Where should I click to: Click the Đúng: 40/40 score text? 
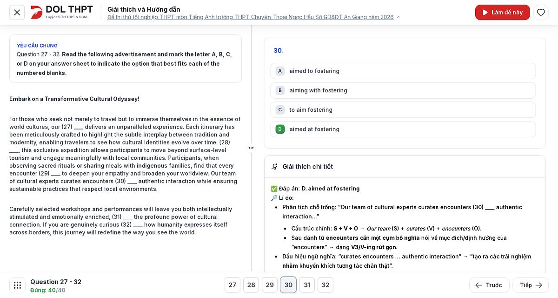(x=48, y=290)
